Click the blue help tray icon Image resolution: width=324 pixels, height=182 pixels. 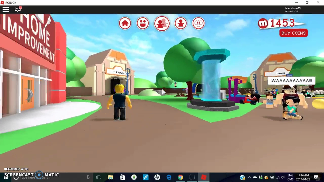[242, 177]
